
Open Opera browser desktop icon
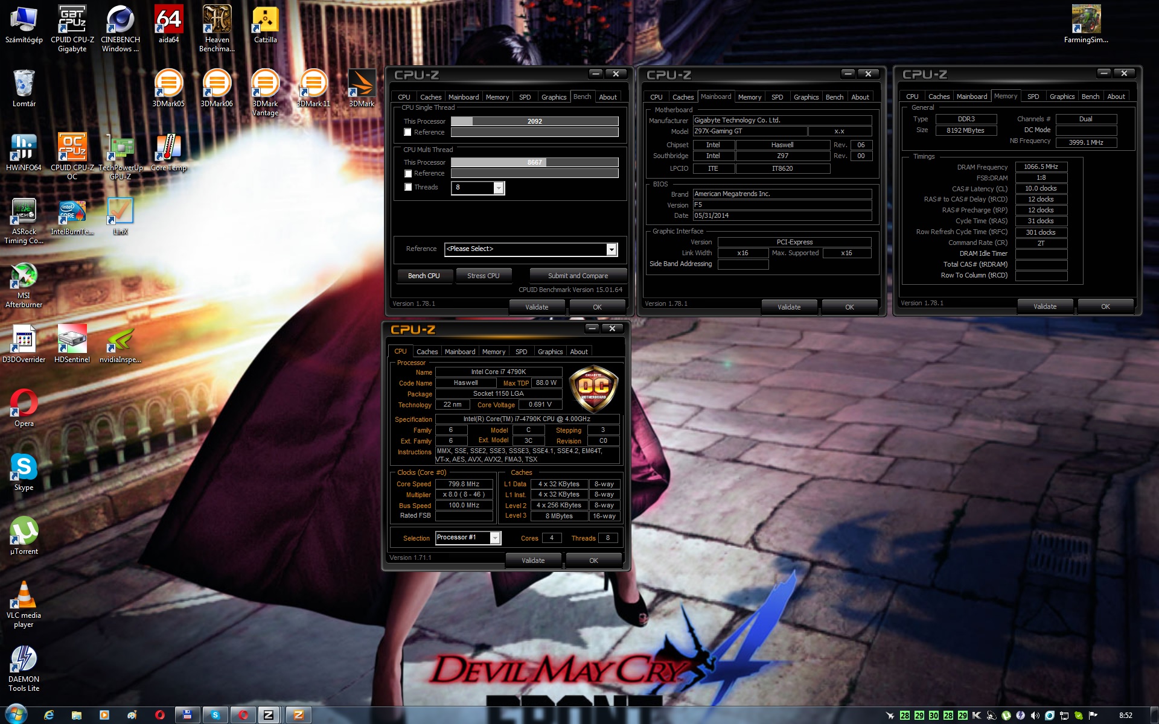[x=24, y=408]
